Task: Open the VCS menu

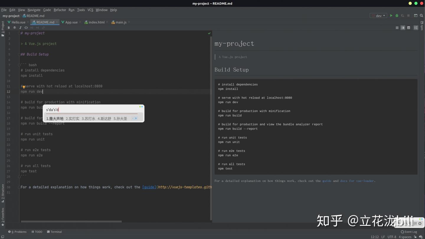Action: click(90, 10)
